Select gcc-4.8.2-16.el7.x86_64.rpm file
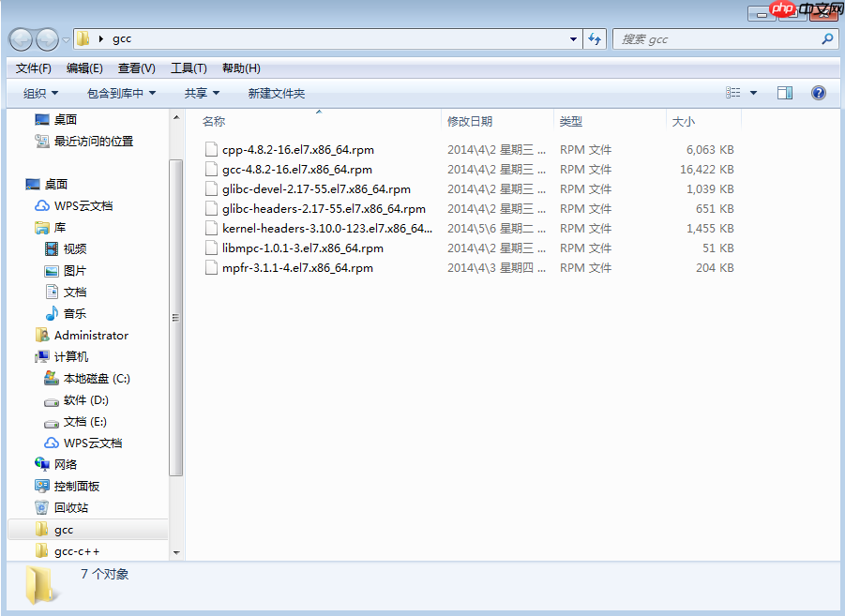Viewport: 845px width, 616px height. tap(296, 169)
